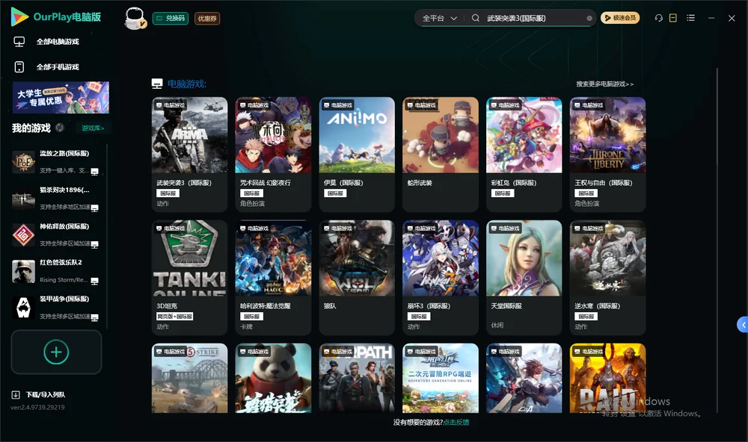
Task: Select 全部电脑游戏 in the sidebar
Action: click(x=58, y=42)
